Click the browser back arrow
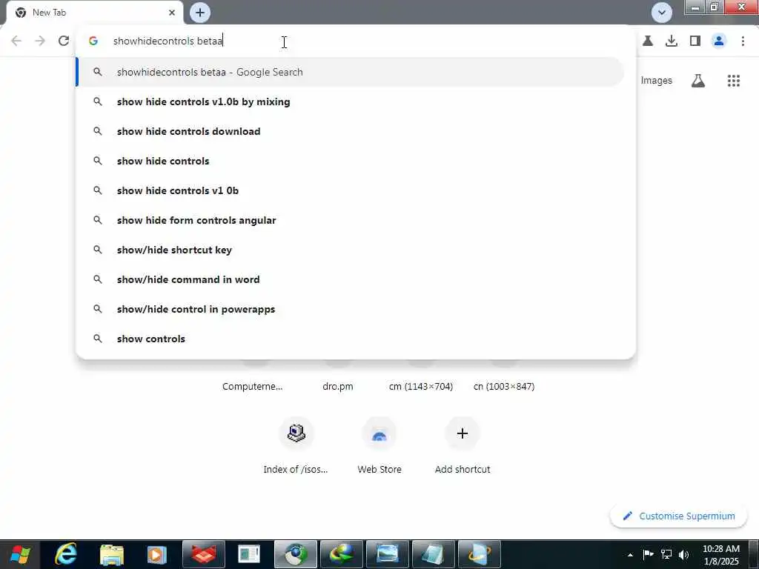This screenshot has width=759, height=569. click(16, 41)
